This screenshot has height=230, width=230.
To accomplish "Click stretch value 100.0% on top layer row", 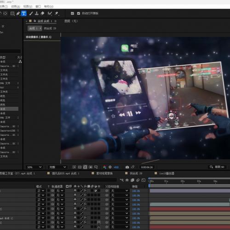I will point(136,191).
